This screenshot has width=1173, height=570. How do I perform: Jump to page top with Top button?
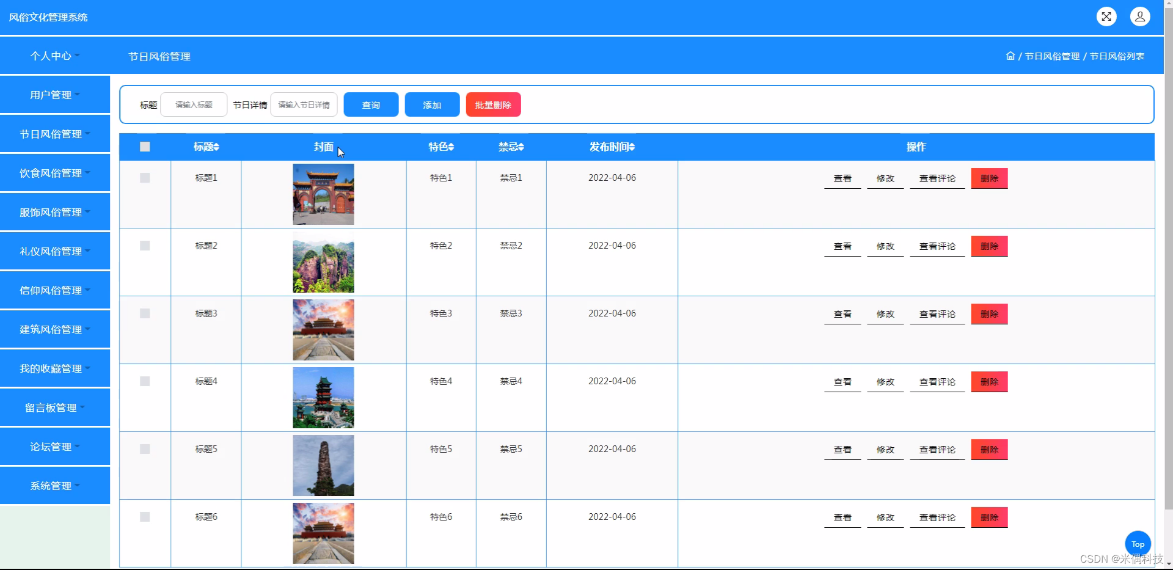pyautogui.click(x=1138, y=544)
